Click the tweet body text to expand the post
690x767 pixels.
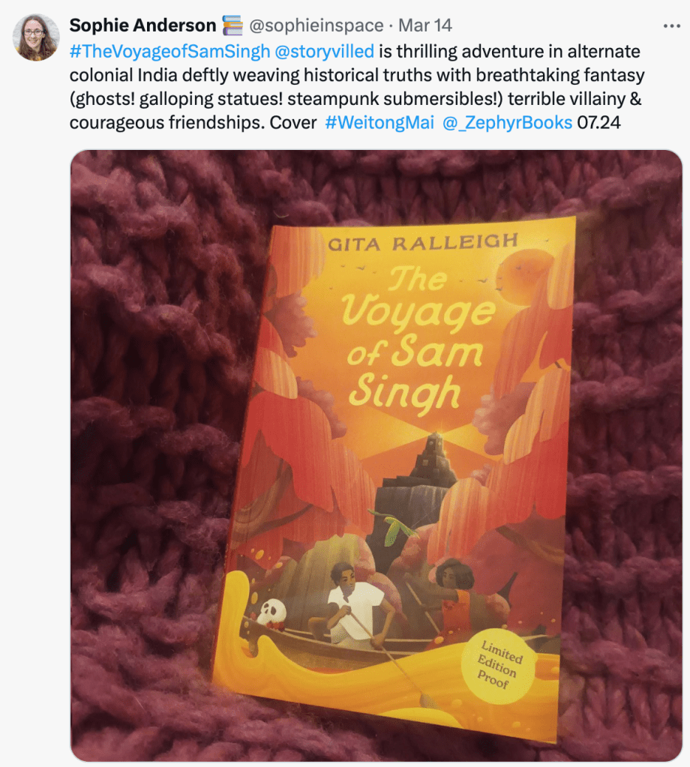point(357,87)
